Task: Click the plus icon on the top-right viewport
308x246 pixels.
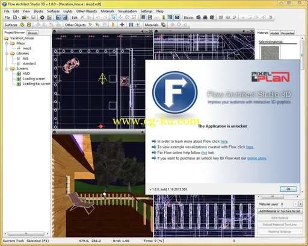Action: coord(244,31)
